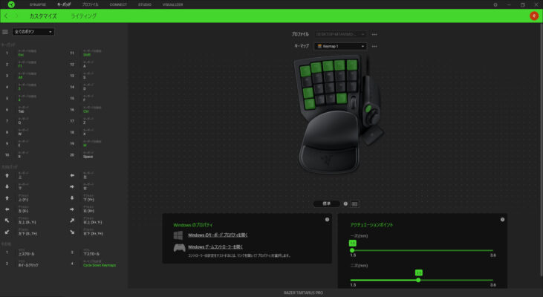Click primary actuation slider handle

[352, 250]
